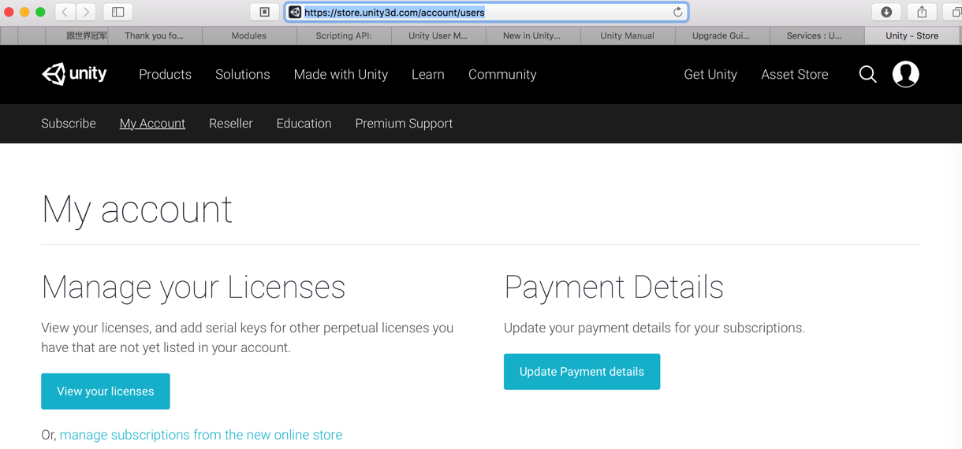Follow manage subscriptions from new online store link

click(201, 435)
